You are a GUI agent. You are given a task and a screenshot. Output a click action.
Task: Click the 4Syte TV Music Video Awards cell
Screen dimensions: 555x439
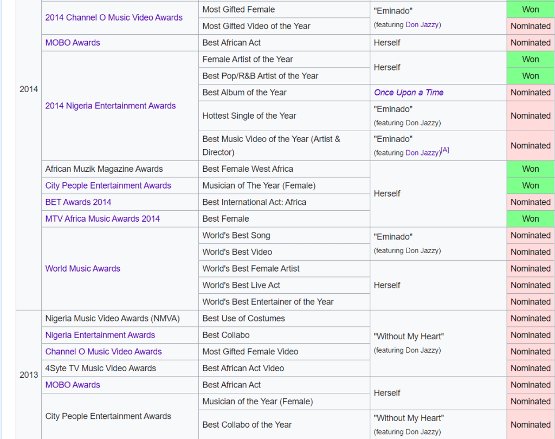[x=100, y=369]
